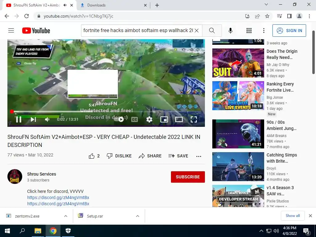Switch the player to miniplayer mode
Screen dimensions: 316x237
pos(164,119)
